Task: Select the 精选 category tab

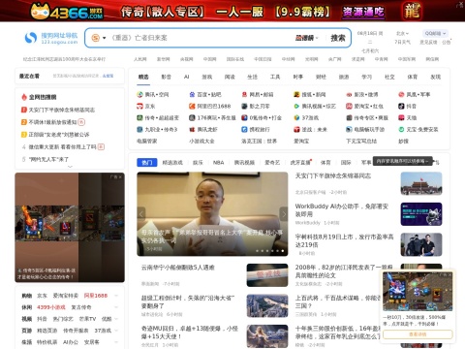Action: 143,77
